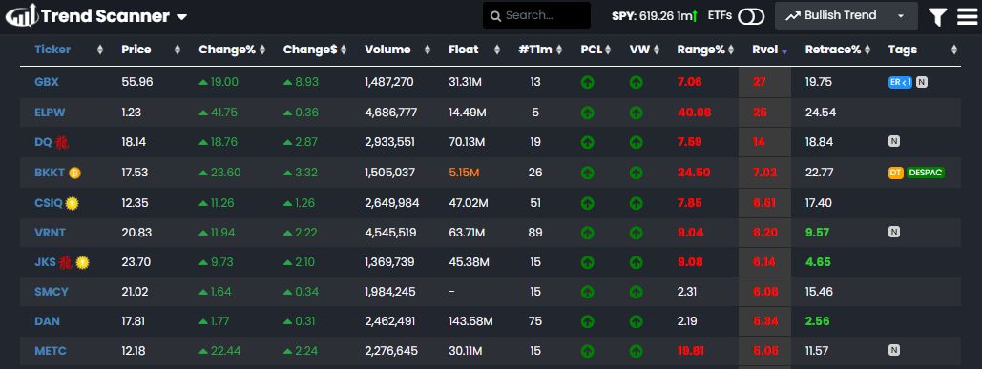This screenshot has width=982, height=369.
Task: Select the 143.58M float cell
Action: tap(470, 321)
